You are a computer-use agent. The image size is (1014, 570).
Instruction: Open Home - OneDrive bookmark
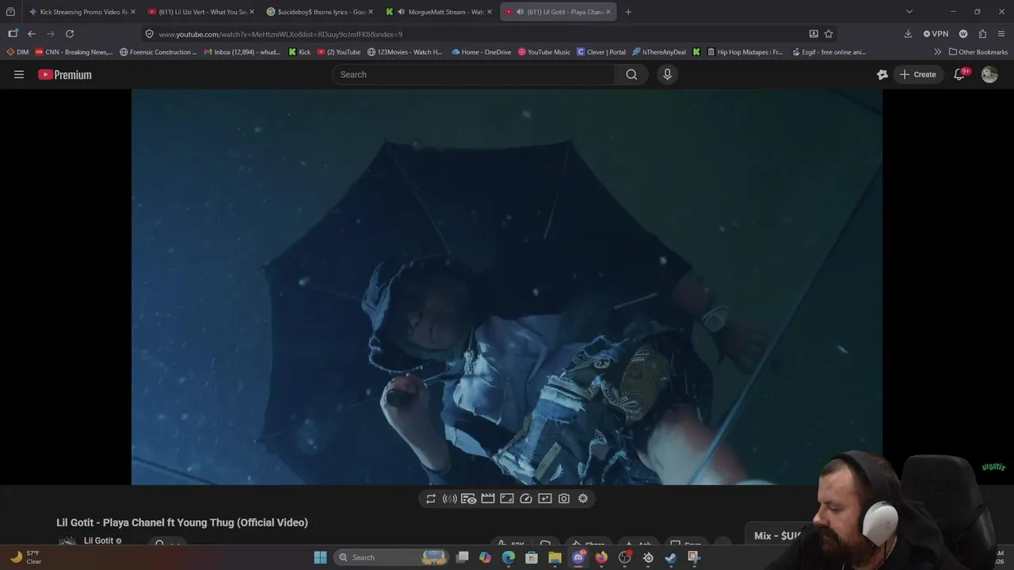click(482, 52)
